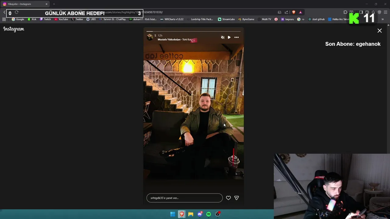
Task: Click the story reply input field
Action: pos(185,198)
